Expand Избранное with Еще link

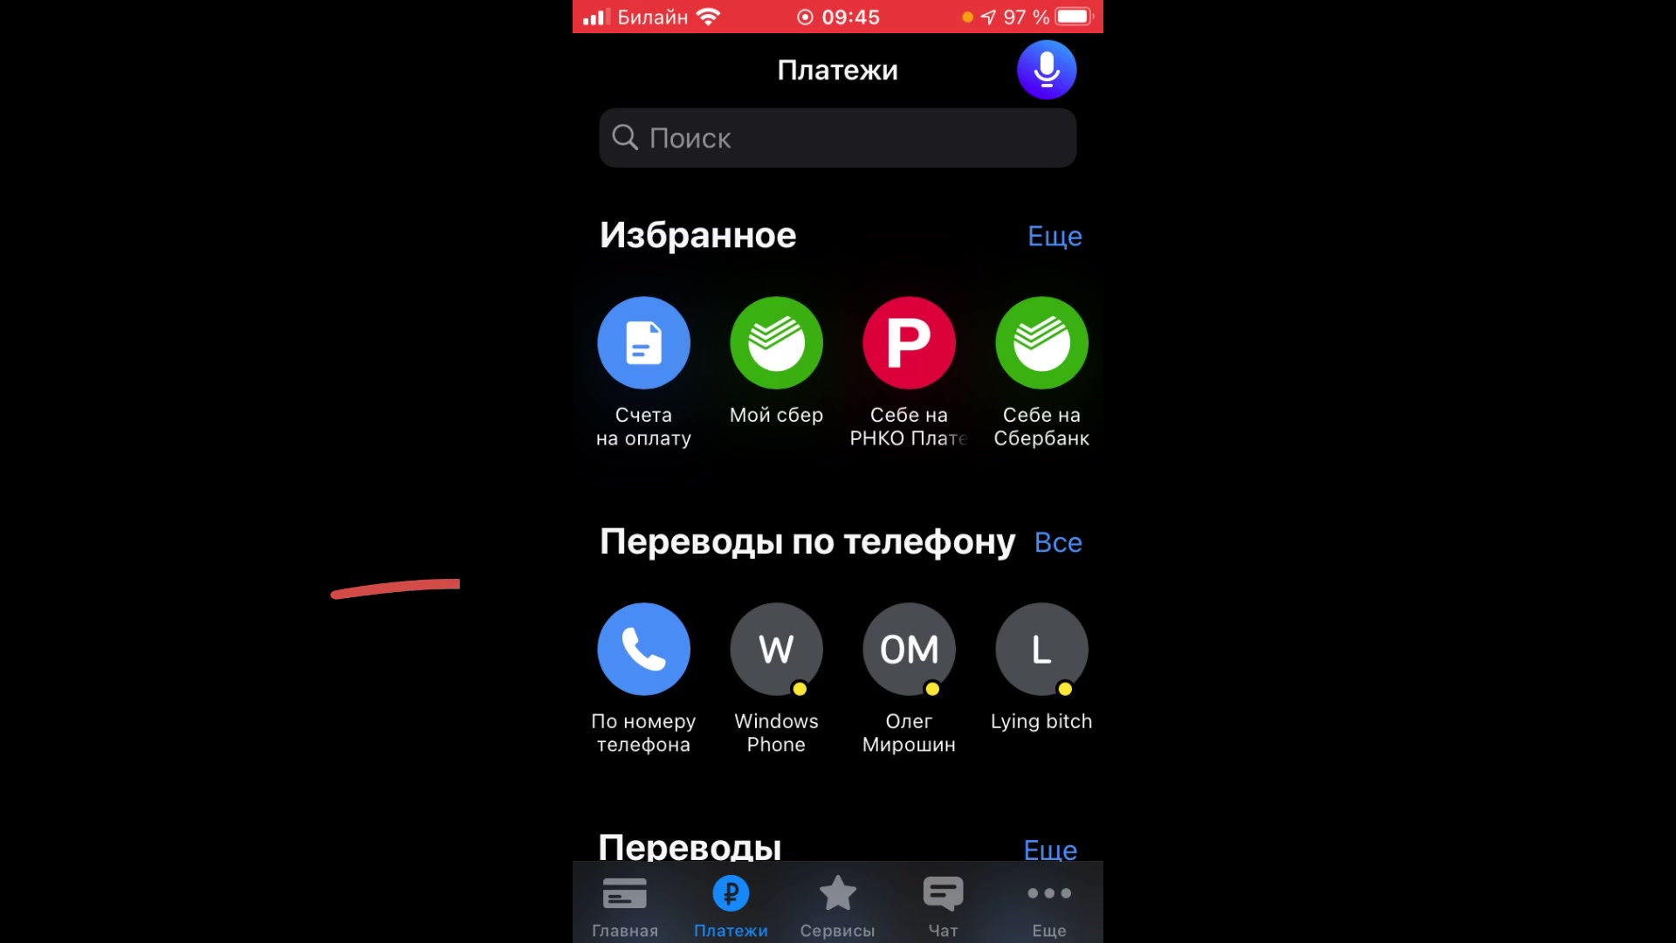click(1054, 235)
